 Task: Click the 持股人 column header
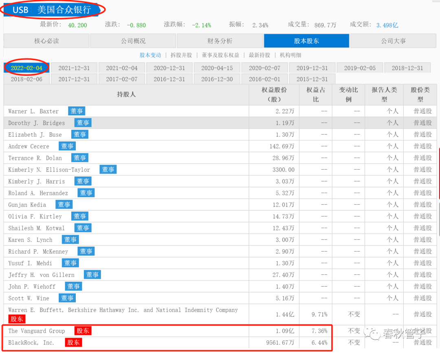[126, 95]
